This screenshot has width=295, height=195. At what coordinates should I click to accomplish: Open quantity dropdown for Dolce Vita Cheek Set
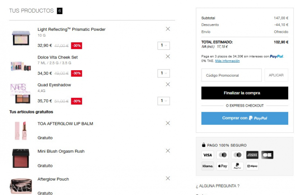pos(163,73)
